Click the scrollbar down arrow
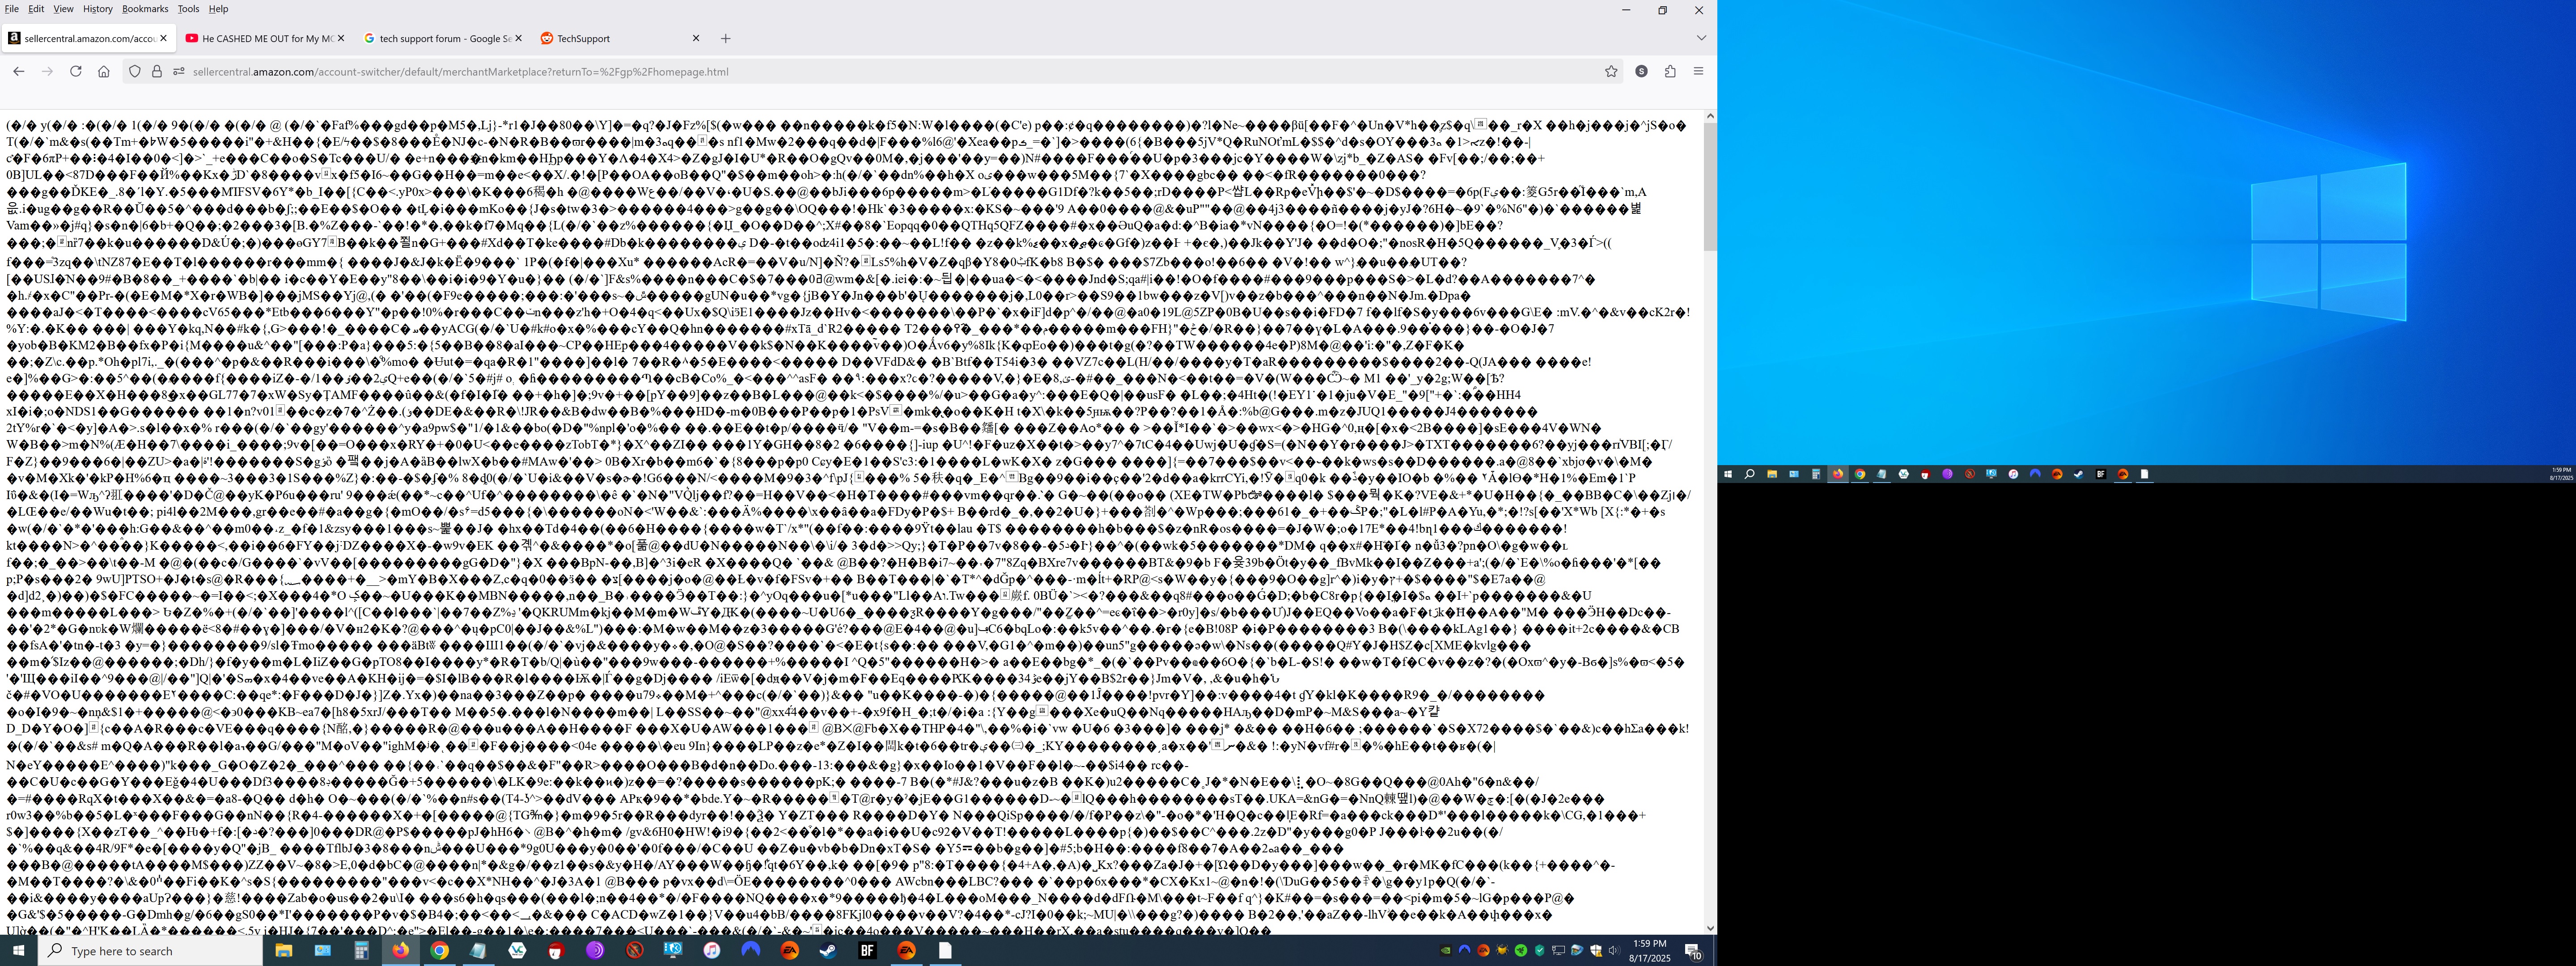This screenshot has height=966, width=2576. click(x=1710, y=928)
